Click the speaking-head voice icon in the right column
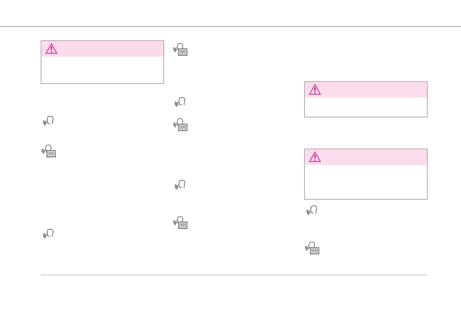Screen dimensions: 461x311 click(312, 210)
